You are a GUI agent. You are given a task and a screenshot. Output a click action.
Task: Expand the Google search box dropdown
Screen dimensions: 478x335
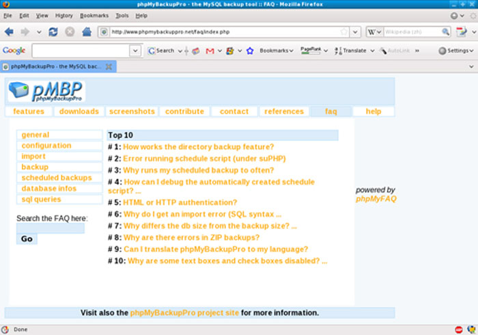pyautogui.click(x=135, y=51)
